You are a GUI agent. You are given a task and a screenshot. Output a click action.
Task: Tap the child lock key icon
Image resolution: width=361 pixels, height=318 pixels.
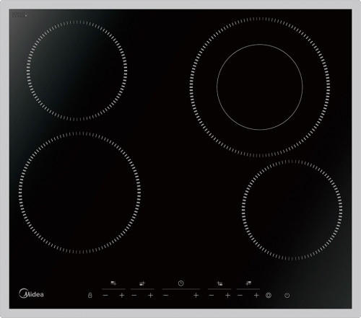tap(90, 295)
